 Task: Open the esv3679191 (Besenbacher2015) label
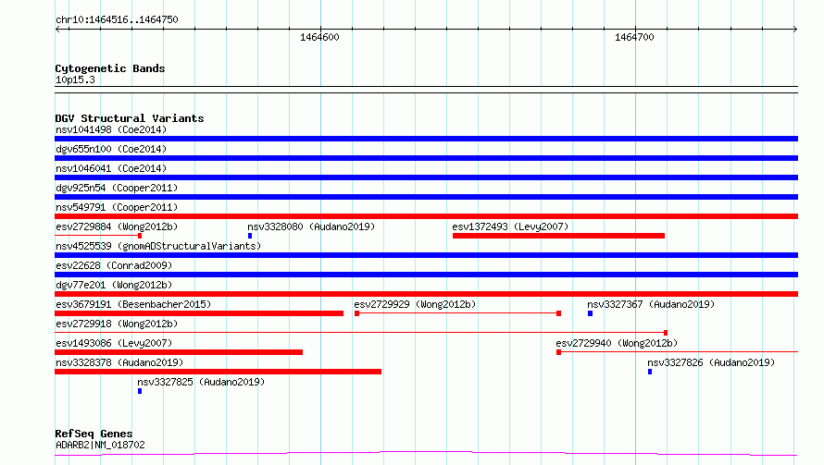(133, 304)
